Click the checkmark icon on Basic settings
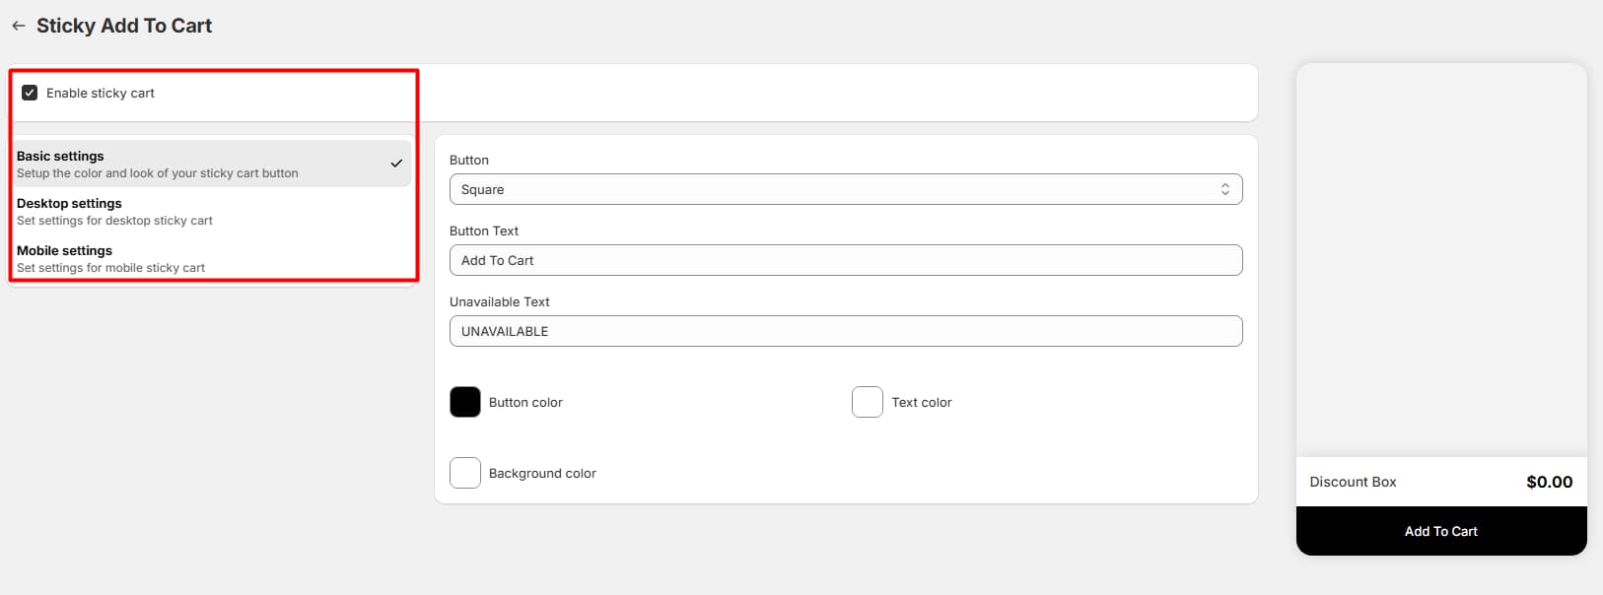The width and height of the screenshot is (1603, 595). tap(396, 164)
